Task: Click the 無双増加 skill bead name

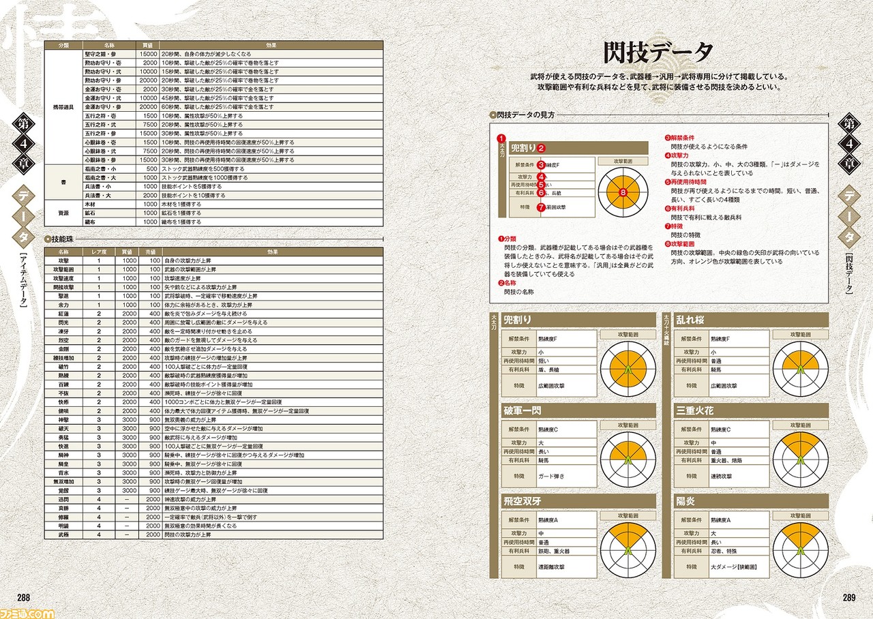Action: (64, 481)
